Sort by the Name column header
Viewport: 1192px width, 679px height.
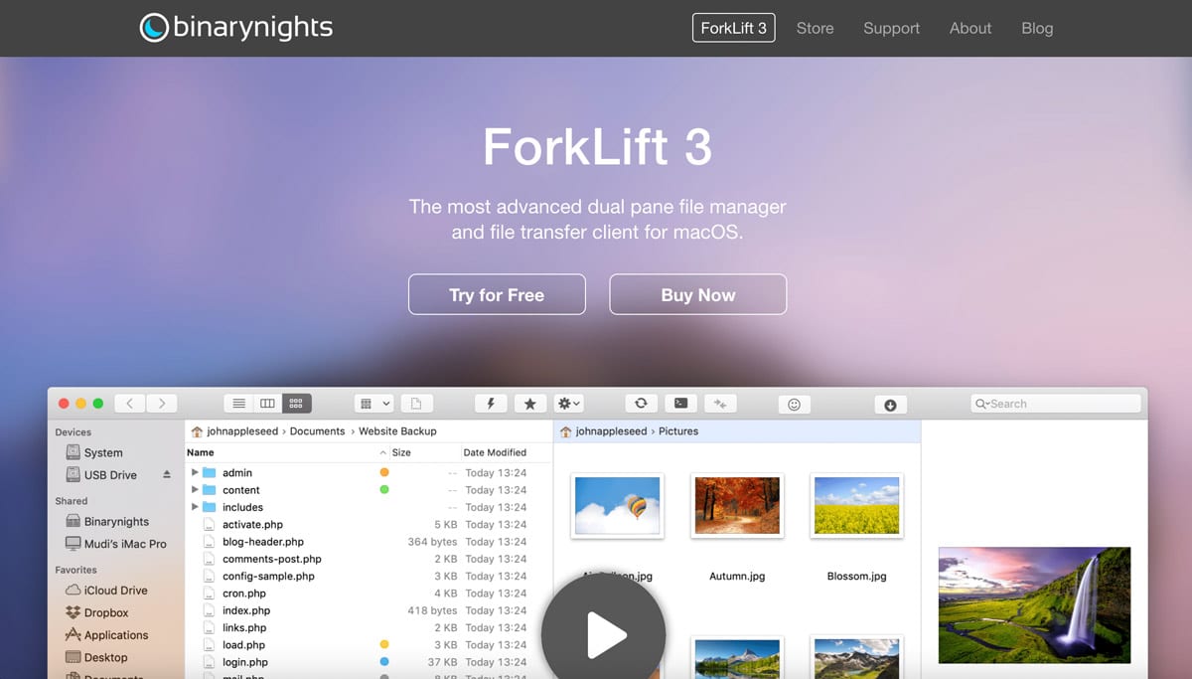click(x=201, y=452)
